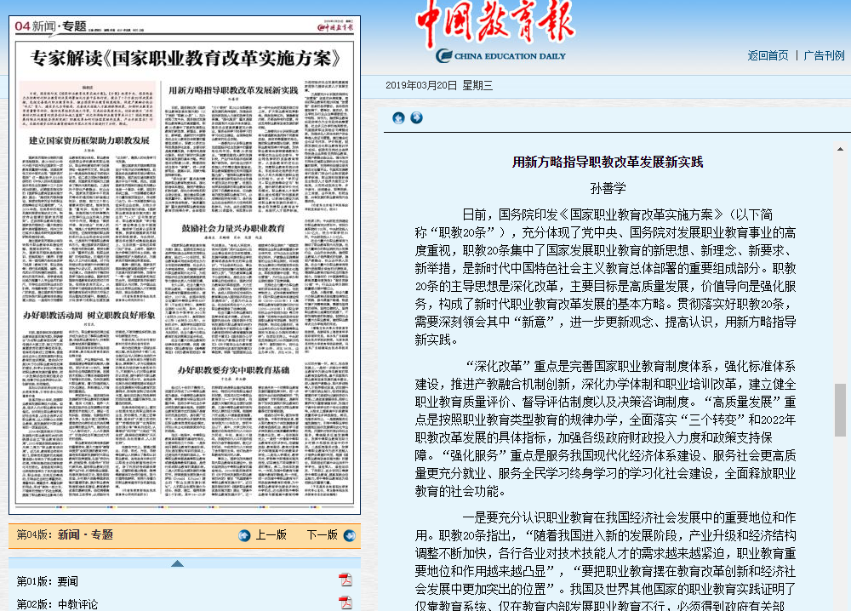Click 办好职教活动周 树立职教良好形象 article region
The image size is (851, 611).
pyautogui.click(x=88, y=313)
